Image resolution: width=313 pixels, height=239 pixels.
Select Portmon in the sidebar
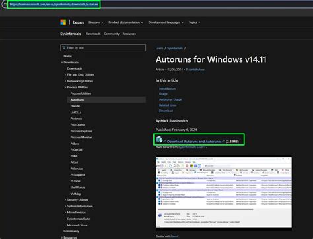[76, 119]
